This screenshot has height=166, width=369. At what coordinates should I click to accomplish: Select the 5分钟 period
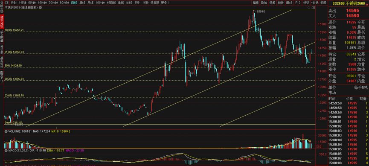coord(32,3)
